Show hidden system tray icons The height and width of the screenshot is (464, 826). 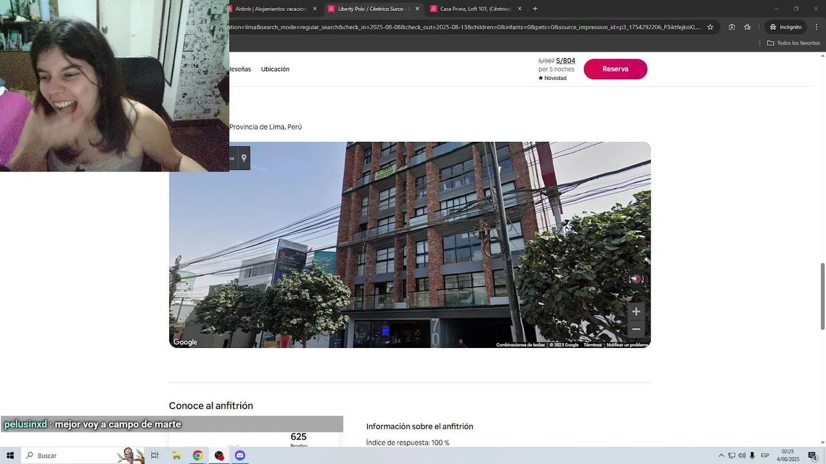[721, 456]
